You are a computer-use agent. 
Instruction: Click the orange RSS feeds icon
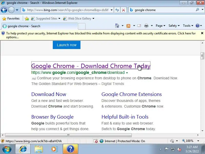pos(128,26)
